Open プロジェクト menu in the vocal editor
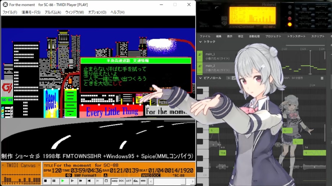This screenshot has height=186, width=332. point(273,36)
